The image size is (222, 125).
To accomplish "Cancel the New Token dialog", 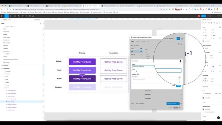I will pyautogui.click(x=173, y=86).
